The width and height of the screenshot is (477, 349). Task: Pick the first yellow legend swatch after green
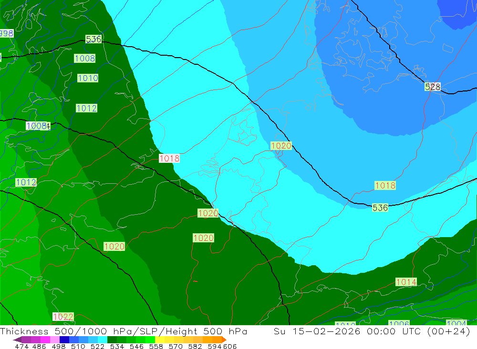pos(160,339)
